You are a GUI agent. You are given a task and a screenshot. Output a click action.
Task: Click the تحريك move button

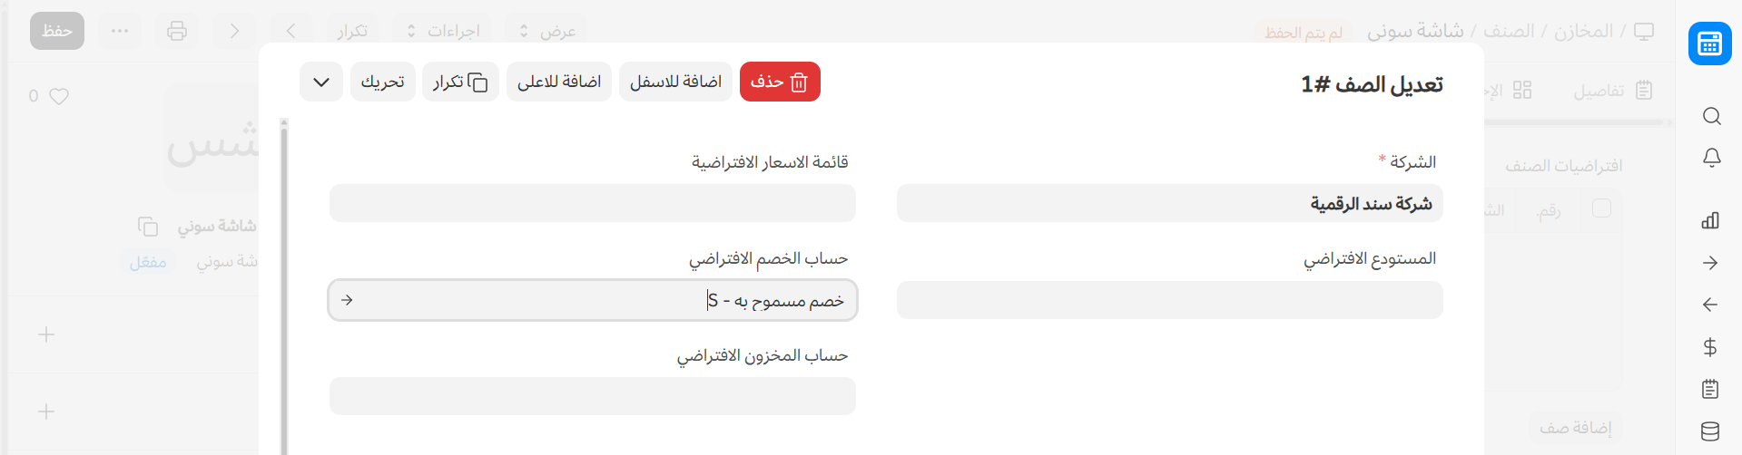click(382, 82)
